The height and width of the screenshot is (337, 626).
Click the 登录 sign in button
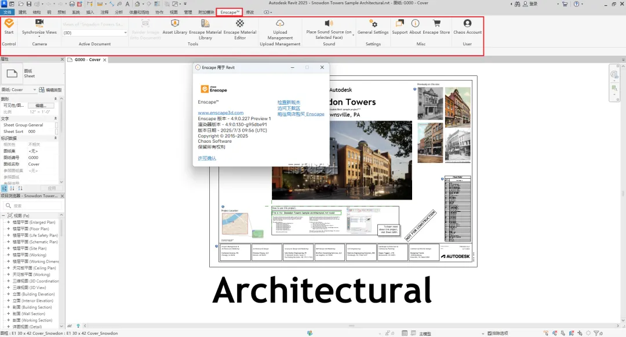[530, 3]
